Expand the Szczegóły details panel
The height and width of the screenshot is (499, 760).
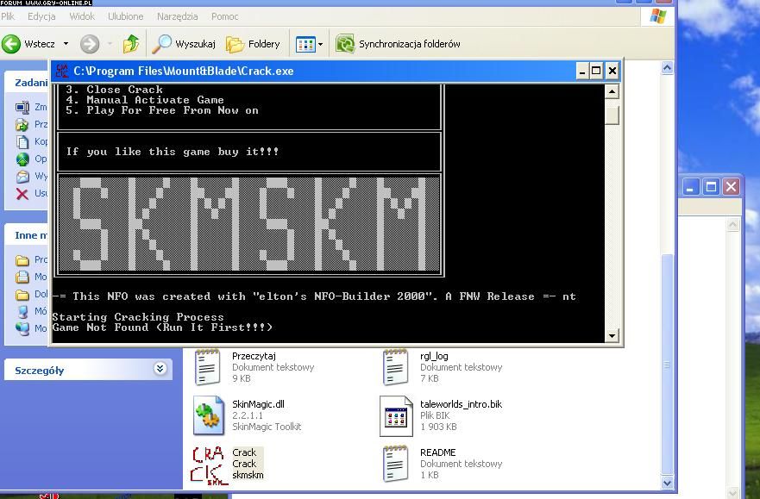coord(160,369)
